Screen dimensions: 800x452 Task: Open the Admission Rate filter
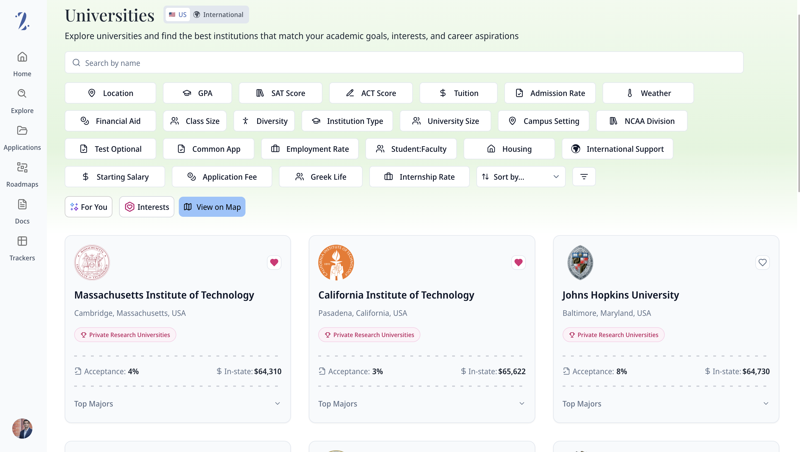pos(550,93)
